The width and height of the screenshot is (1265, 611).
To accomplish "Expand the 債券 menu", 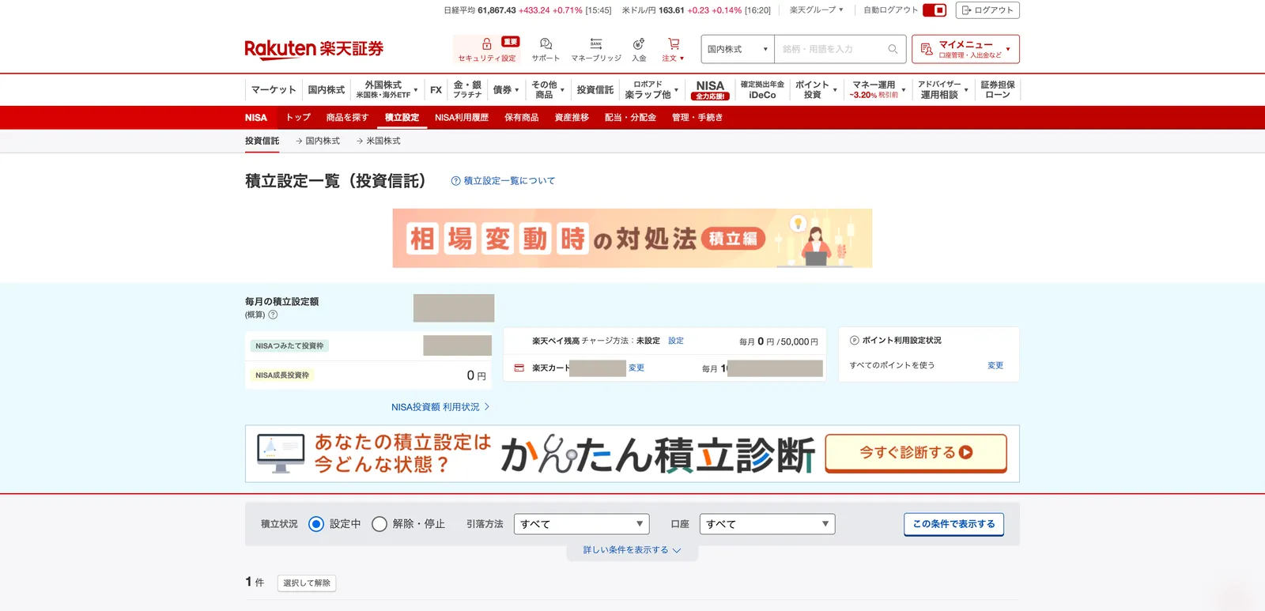I will 506,89.
